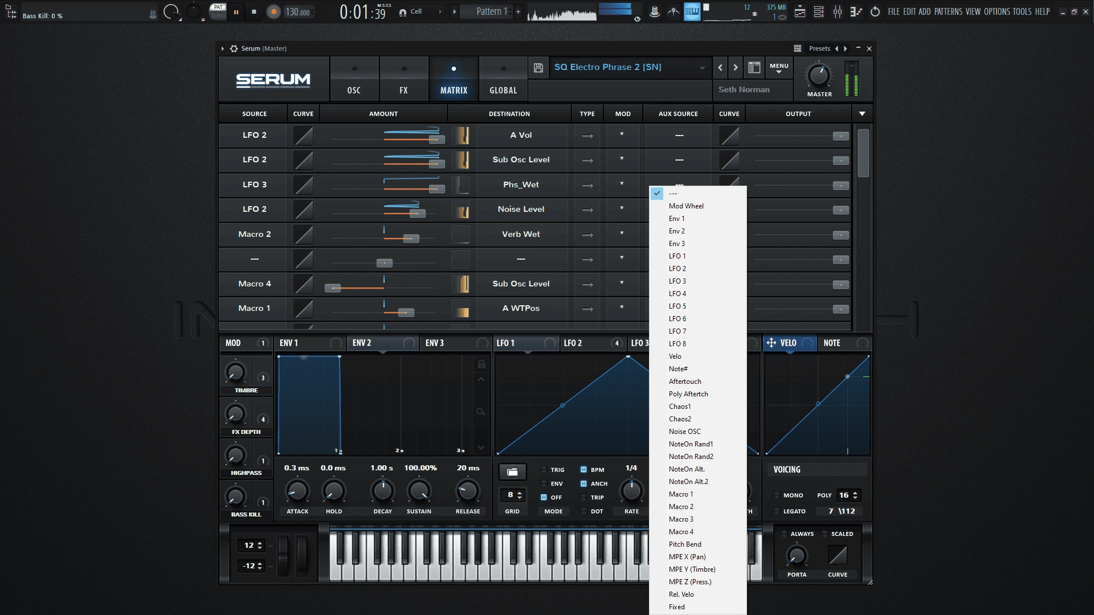Click the aux curve icon in A Vol row

[x=729, y=136]
